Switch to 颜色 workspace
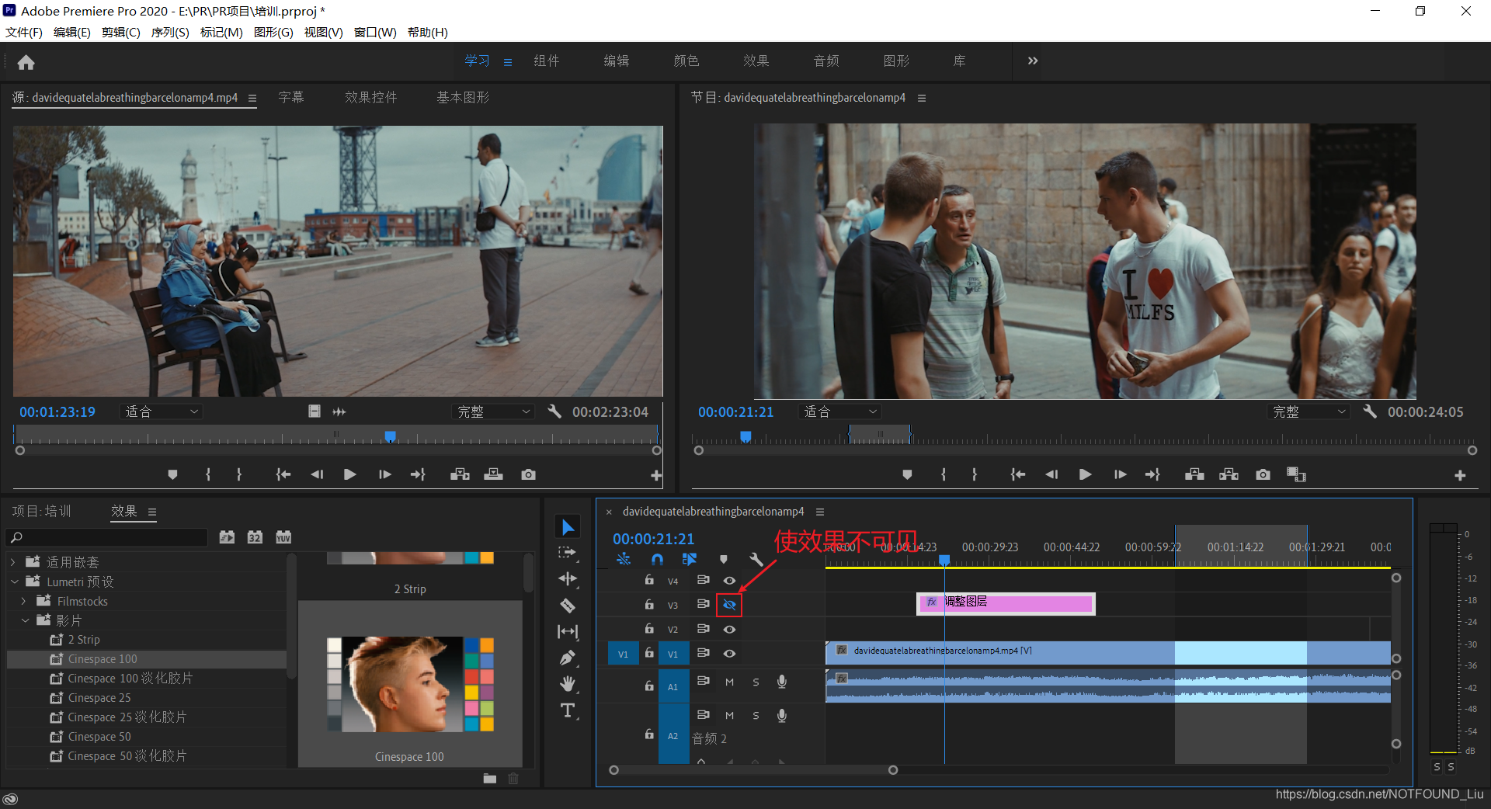1491x809 pixels. (686, 61)
